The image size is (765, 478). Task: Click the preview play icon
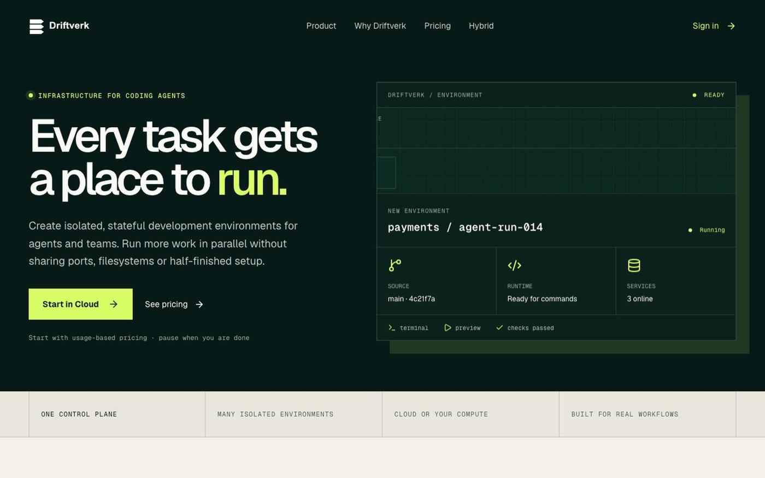click(448, 328)
